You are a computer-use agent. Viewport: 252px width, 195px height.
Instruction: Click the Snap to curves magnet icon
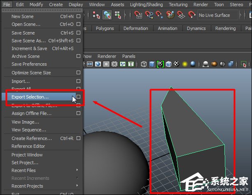149,16
